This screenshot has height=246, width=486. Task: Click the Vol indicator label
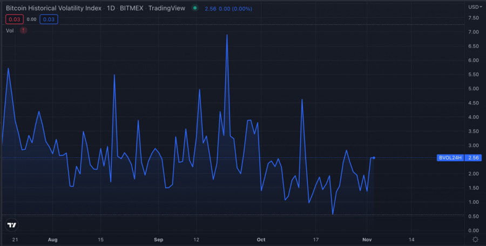point(10,31)
